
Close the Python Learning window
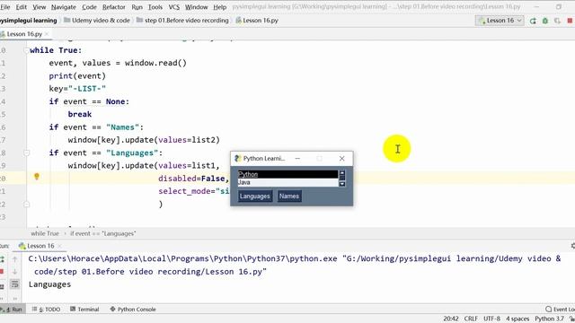[341, 159]
